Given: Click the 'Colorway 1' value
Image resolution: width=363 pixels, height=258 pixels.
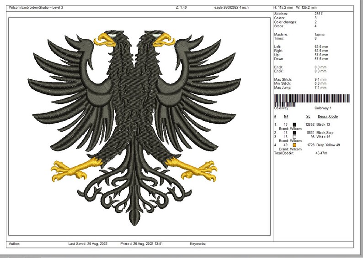Looking at the screenshot, I should point(323,108).
